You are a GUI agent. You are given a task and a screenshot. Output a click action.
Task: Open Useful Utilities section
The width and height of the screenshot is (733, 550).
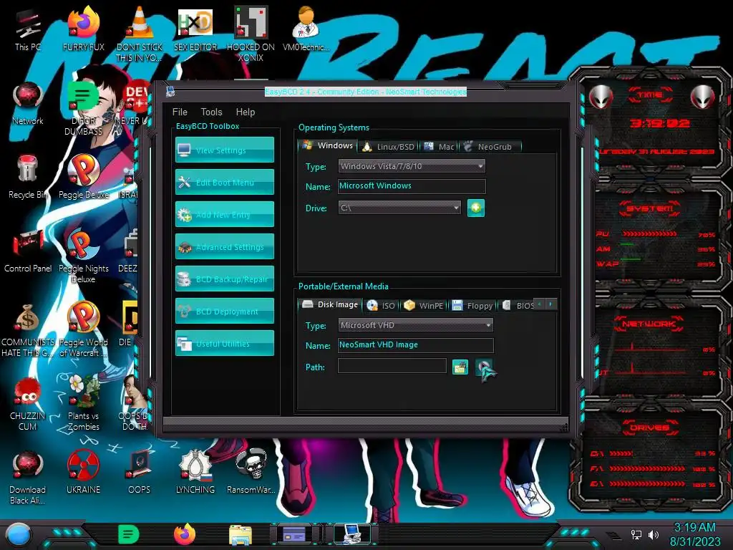(224, 343)
